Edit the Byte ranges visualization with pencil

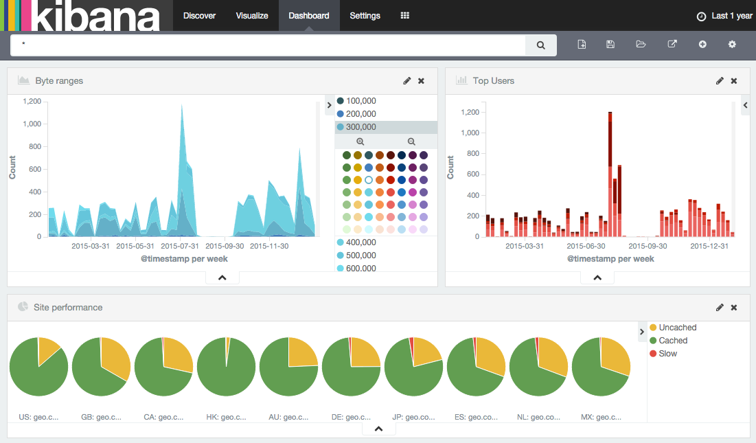coord(407,81)
